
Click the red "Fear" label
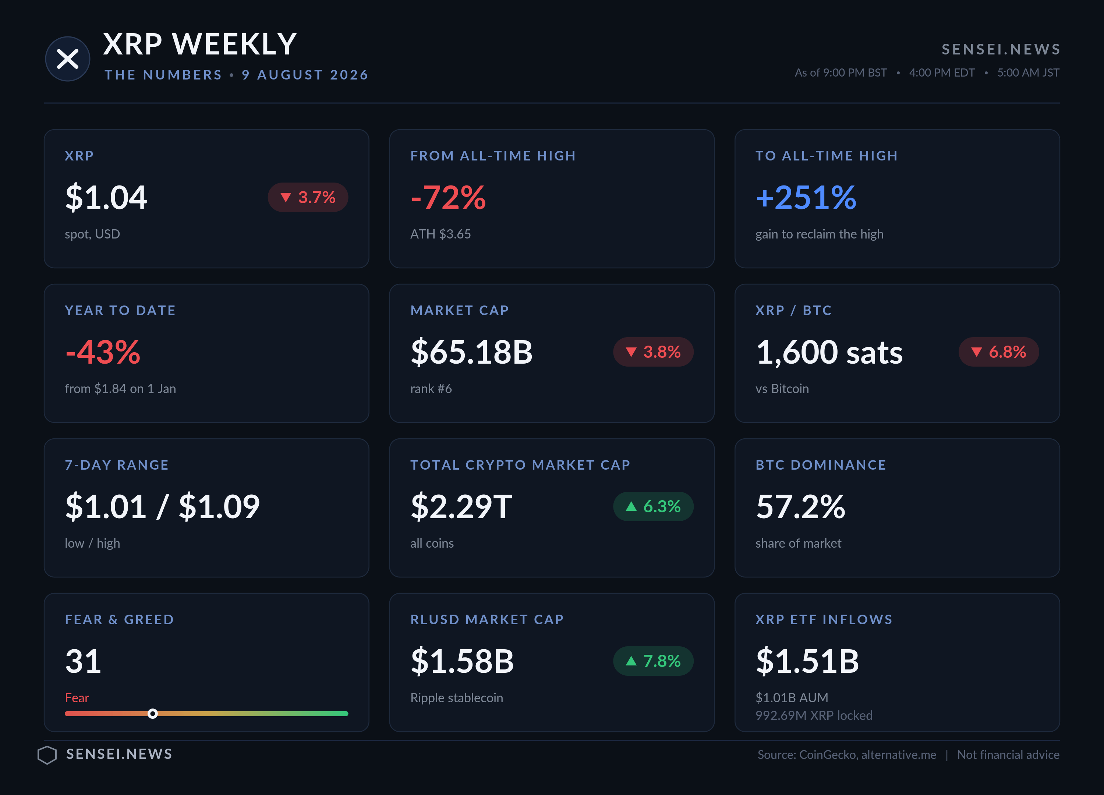coord(77,697)
